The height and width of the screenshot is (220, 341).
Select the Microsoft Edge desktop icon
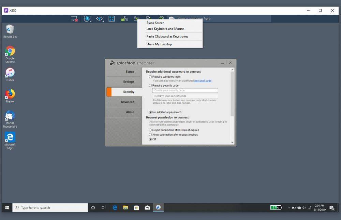pos(10,141)
